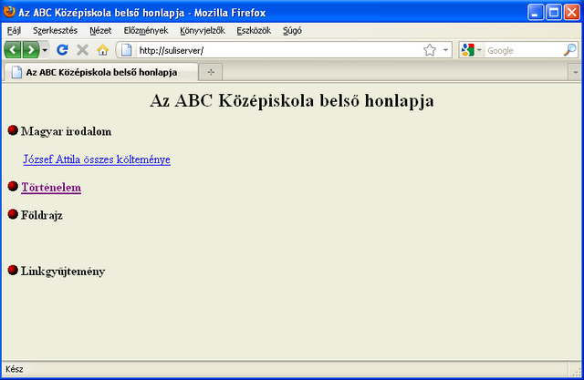This screenshot has width=584, height=380.
Task: Expand the URL bar history dropdown
Action: click(x=445, y=50)
